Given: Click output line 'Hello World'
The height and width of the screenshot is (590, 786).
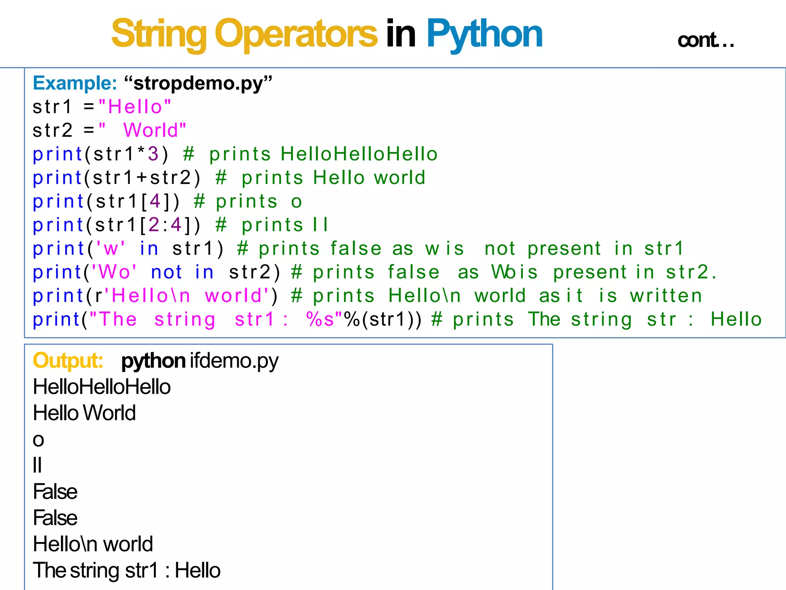Looking at the screenshot, I should click(84, 413).
